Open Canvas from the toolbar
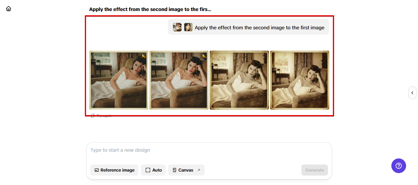Screen dimensions: 418x185 click(186, 170)
